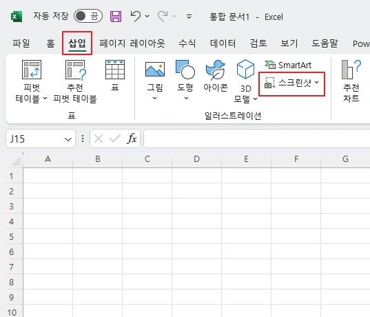Toggle the AutoSave (자동 저장) switch

tap(88, 17)
